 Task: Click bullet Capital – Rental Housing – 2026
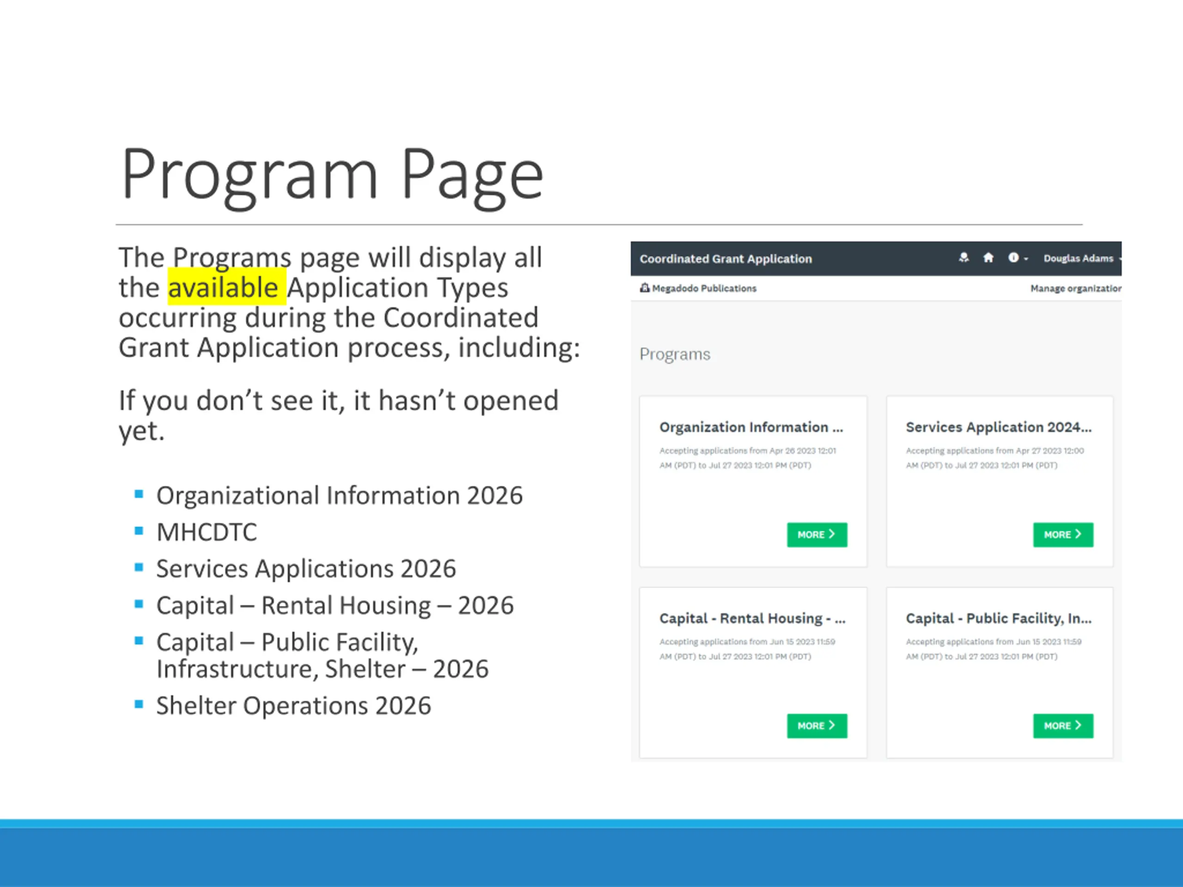[335, 606]
